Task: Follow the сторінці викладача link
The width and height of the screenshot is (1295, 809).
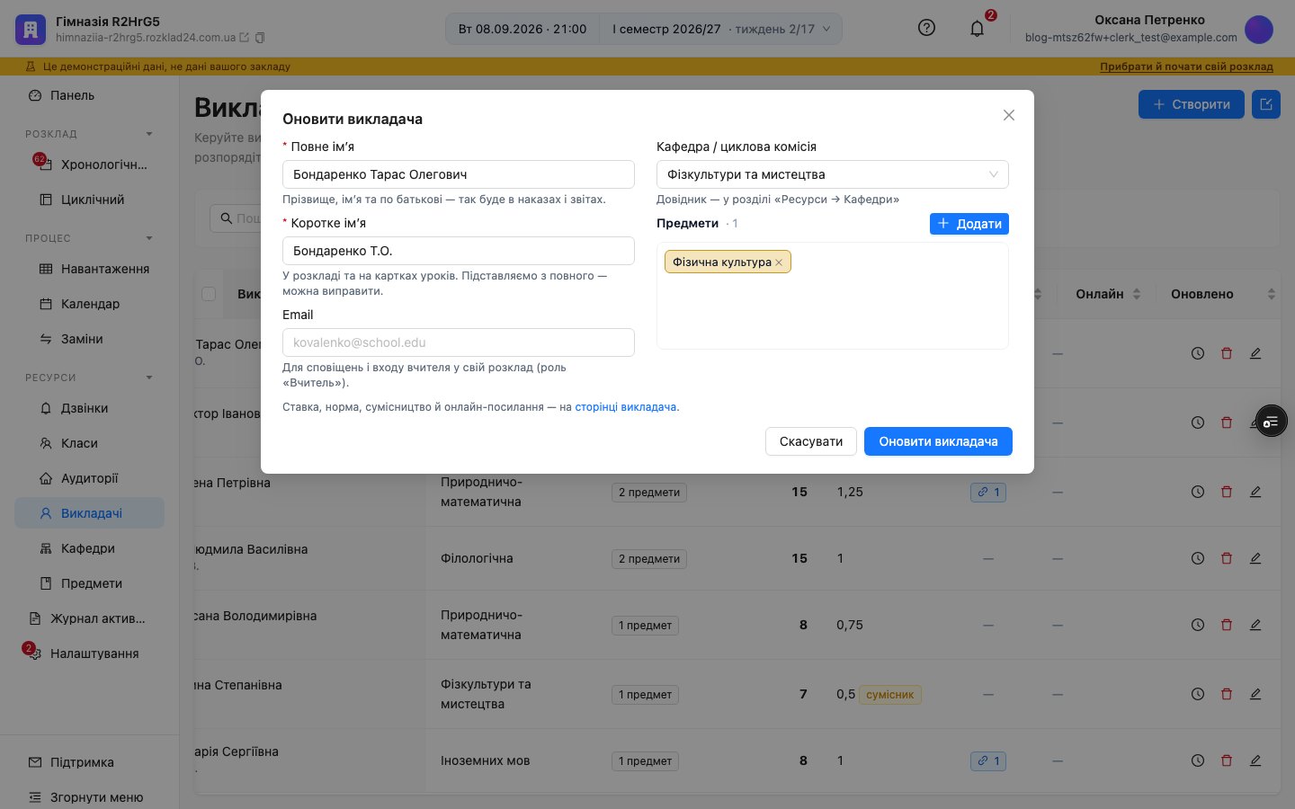Action: pyautogui.click(x=626, y=407)
